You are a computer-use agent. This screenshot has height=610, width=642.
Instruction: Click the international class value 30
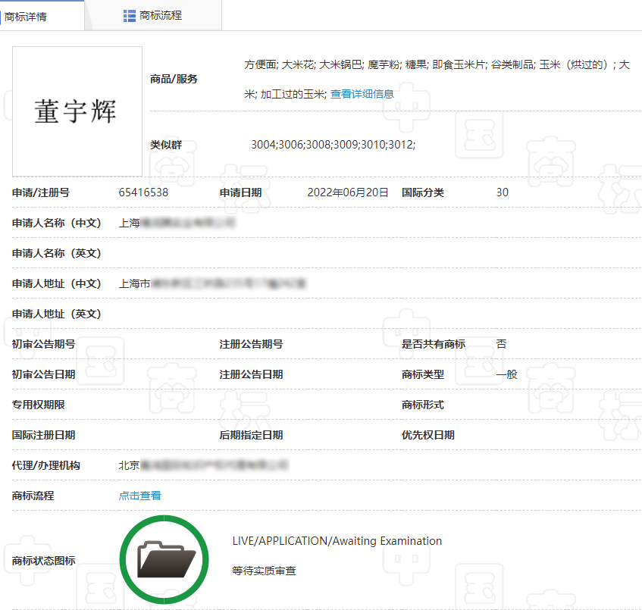[503, 192]
